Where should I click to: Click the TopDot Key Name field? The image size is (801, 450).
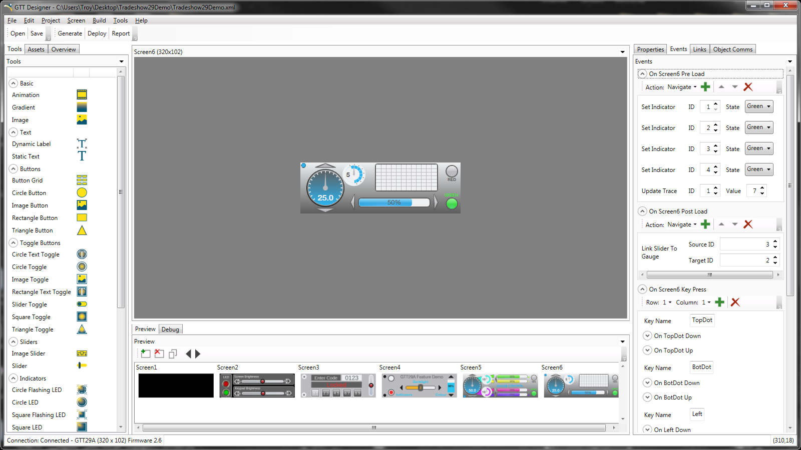(x=702, y=320)
